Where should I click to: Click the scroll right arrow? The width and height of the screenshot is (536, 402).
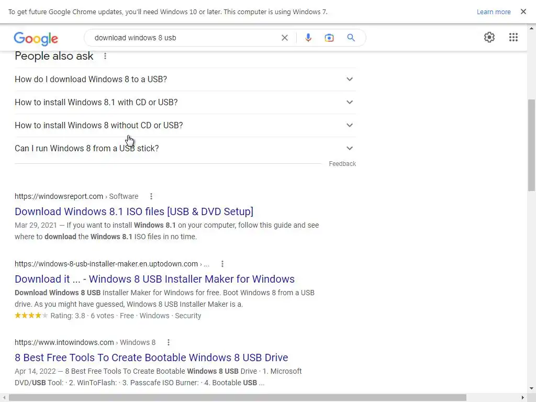click(x=523, y=398)
